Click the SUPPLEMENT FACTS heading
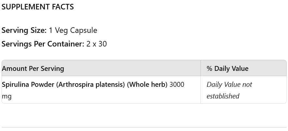This screenshot has width=288, height=131. [x=38, y=7]
